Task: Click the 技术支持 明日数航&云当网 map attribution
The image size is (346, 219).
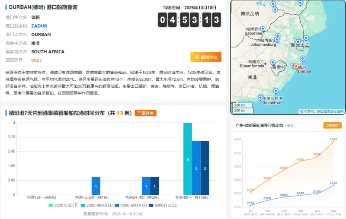Action: (x=322, y=112)
